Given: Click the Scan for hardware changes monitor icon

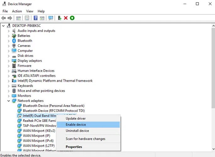Looking at the screenshot, I should point(51,18).
